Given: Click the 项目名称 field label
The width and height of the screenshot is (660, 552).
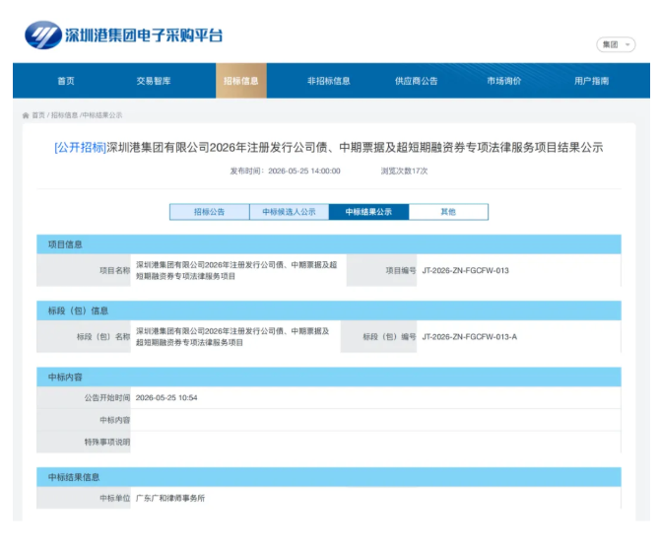Looking at the screenshot, I should [x=114, y=271].
